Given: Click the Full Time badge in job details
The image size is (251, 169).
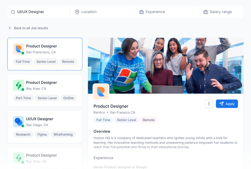Looking at the screenshot, I should point(103,120).
